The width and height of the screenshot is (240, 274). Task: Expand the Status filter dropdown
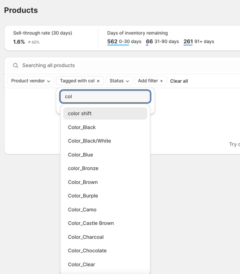[119, 81]
